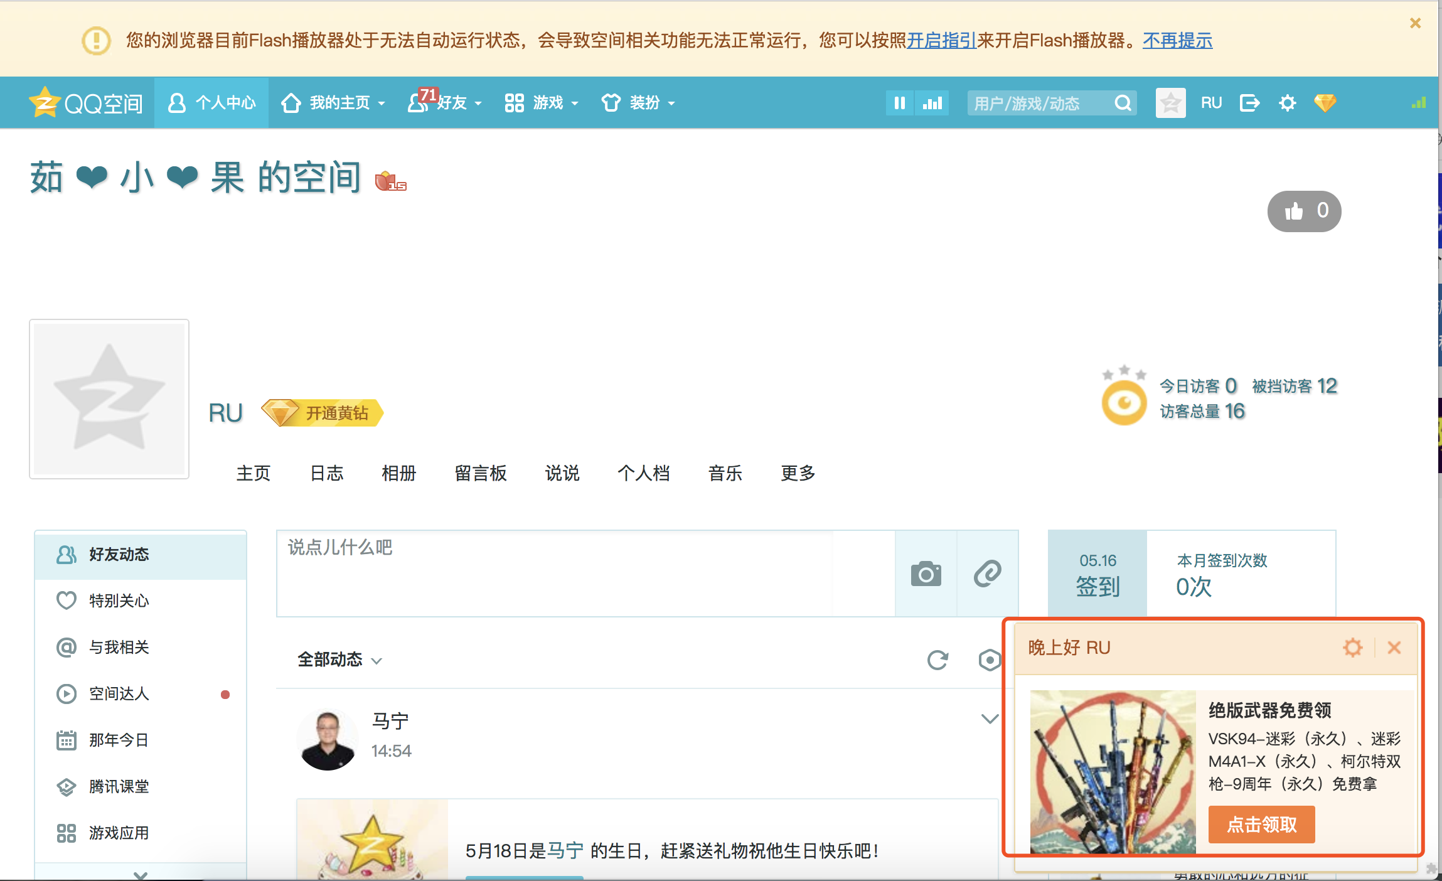Dismiss the Flash warning banner

[1415, 23]
